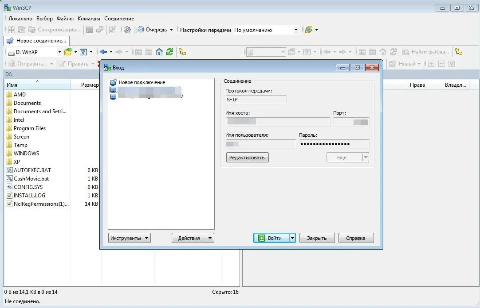This screenshot has height=308, width=480.
Task: Select New connection entry in login dialog
Action: click(x=138, y=82)
